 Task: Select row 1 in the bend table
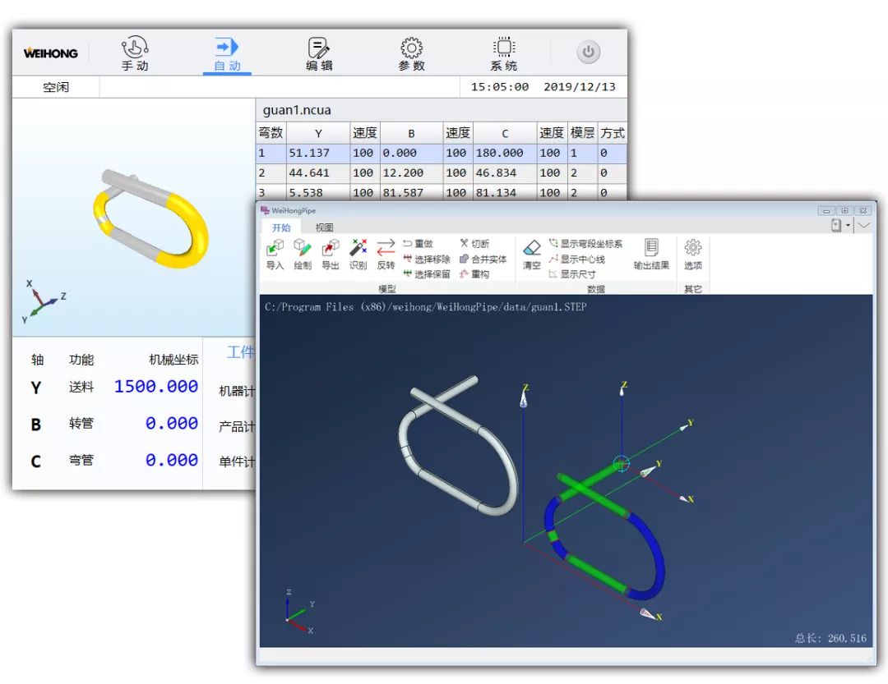click(x=442, y=153)
